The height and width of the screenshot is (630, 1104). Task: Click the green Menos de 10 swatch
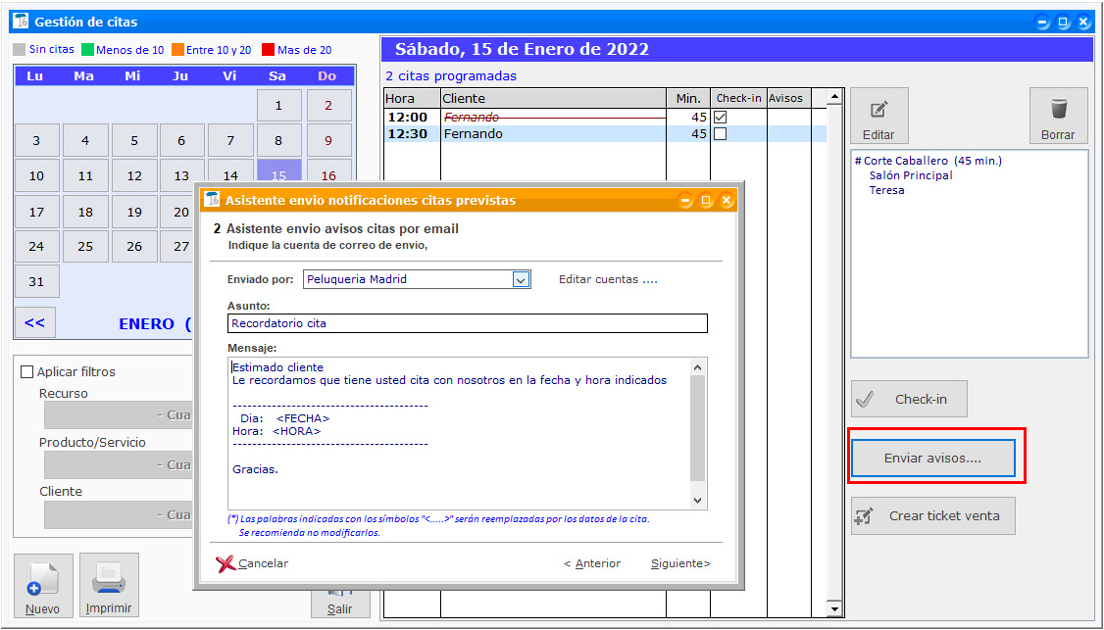[87, 49]
